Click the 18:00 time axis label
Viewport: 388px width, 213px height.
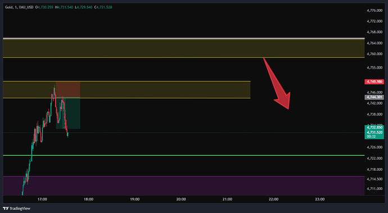point(89,199)
